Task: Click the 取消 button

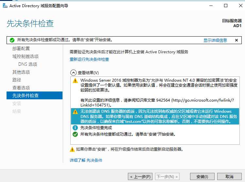Action: coord(229,177)
